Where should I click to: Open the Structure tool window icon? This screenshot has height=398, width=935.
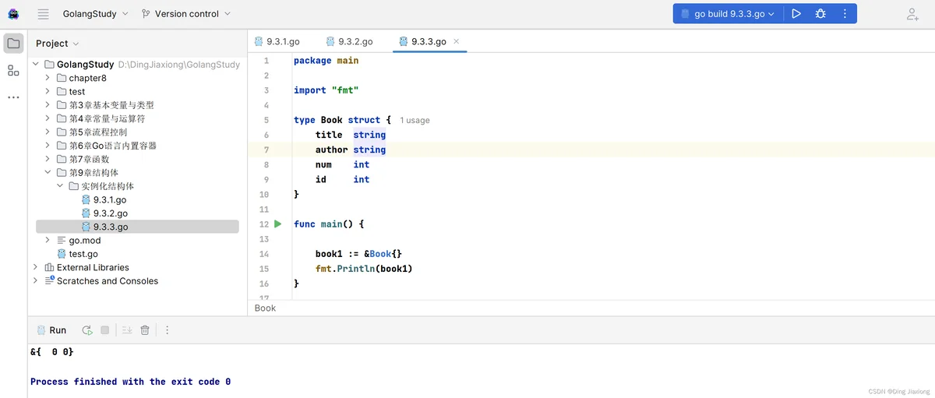click(x=13, y=71)
